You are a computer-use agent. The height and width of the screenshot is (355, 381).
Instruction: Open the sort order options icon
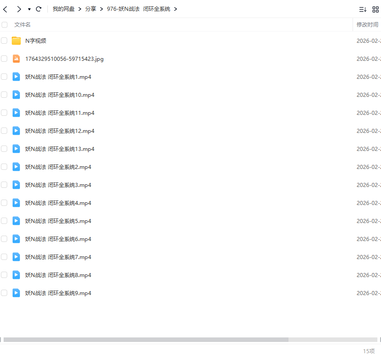click(362, 9)
